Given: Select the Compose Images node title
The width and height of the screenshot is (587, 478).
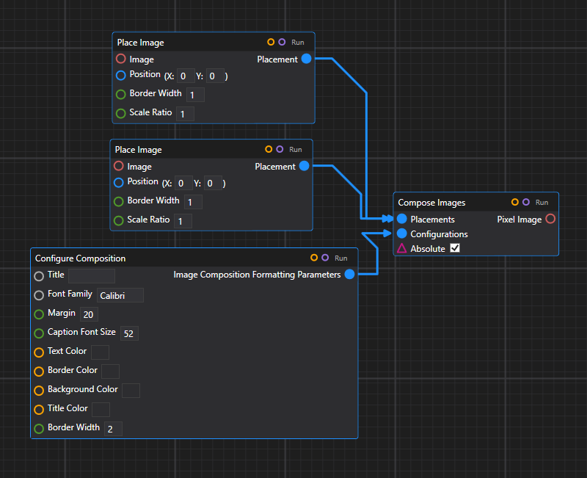Looking at the screenshot, I should pyautogui.click(x=431, y=203).
